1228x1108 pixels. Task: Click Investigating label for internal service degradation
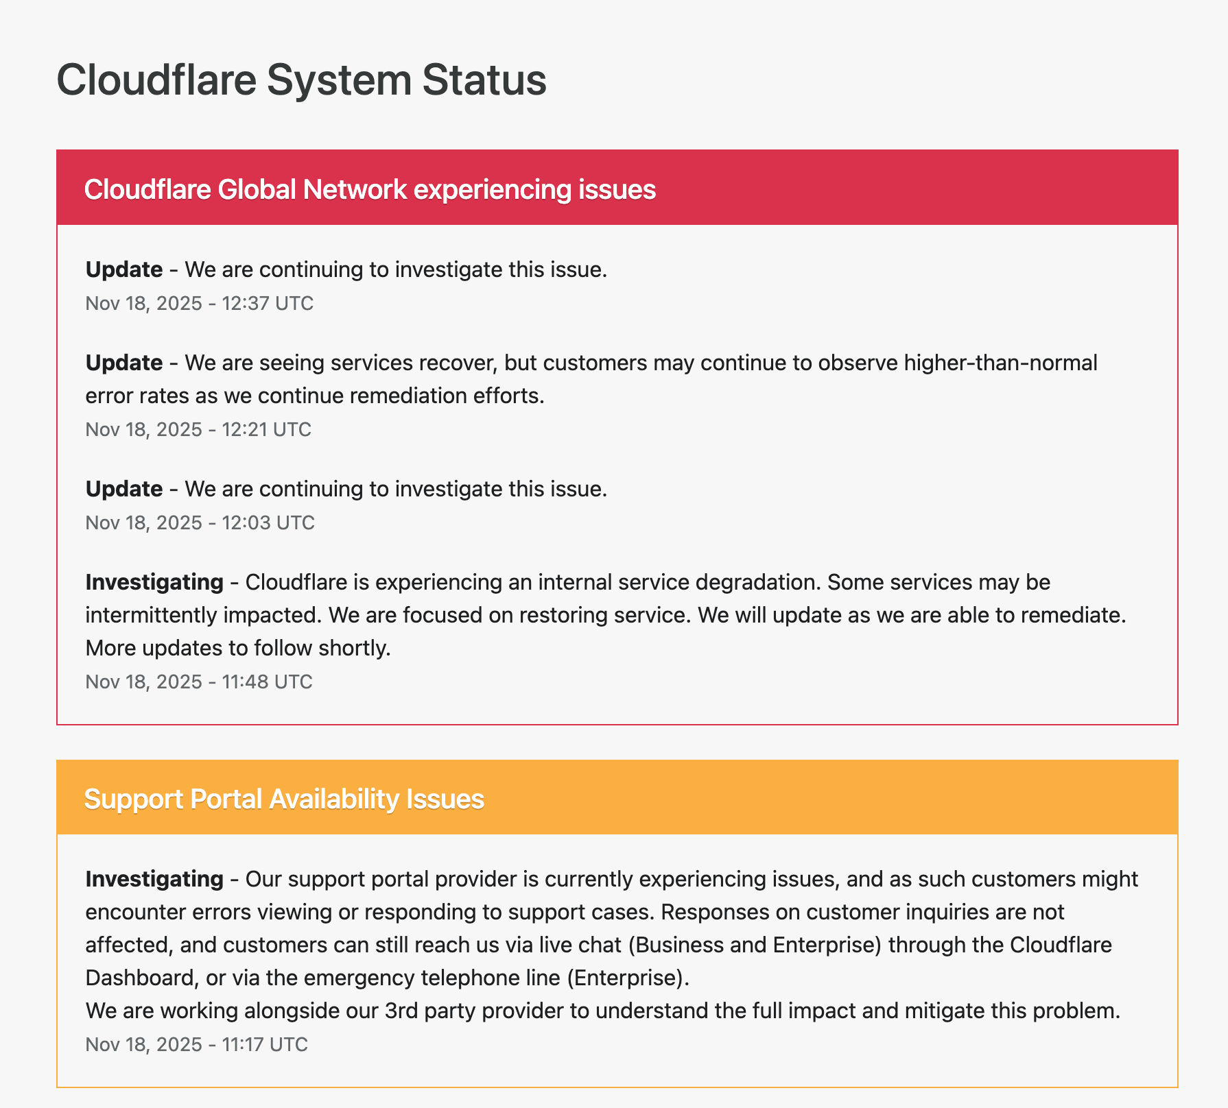point(154,582)
